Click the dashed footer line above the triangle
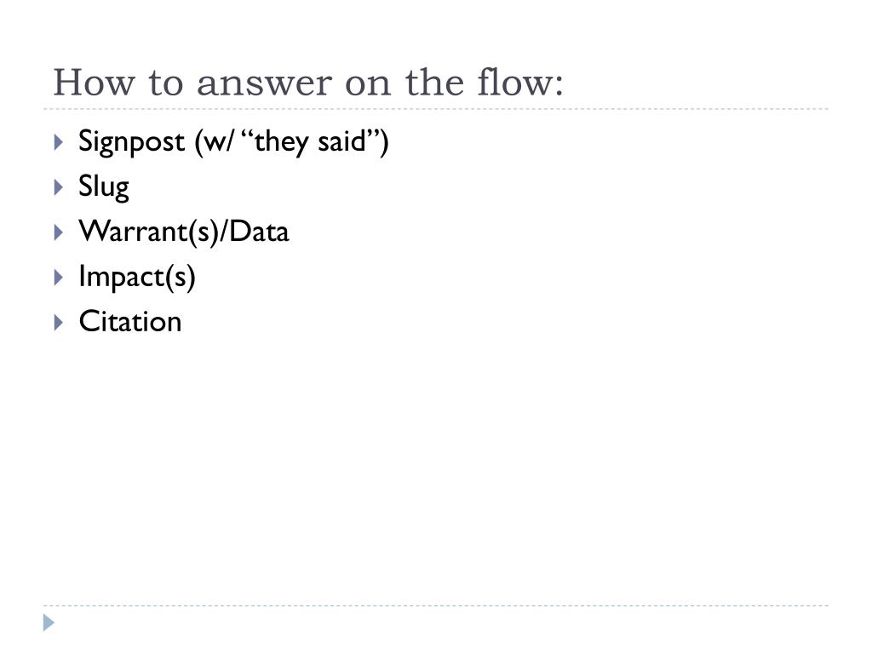 tap(436, 605)
